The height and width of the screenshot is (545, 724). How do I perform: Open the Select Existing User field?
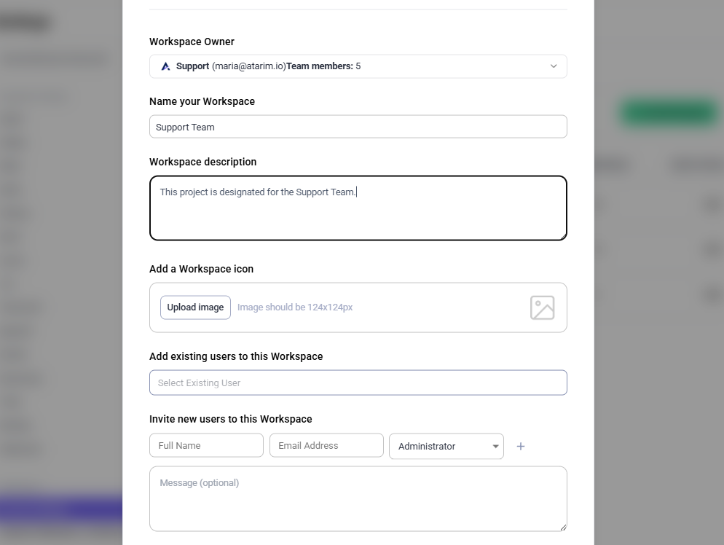358,383
